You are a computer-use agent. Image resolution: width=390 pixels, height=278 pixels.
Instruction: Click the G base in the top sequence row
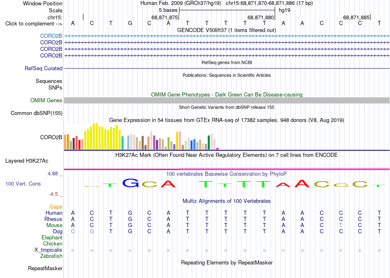coord(130,23)
